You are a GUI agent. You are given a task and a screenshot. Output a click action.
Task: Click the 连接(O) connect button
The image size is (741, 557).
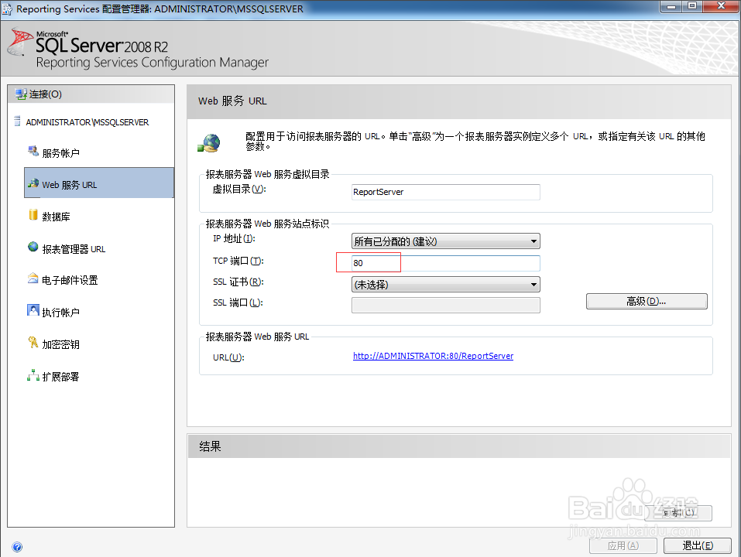pyautogui.click(x=46, y=94)
